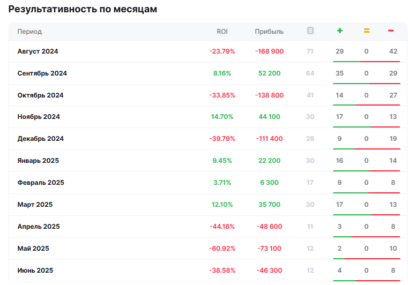Screen dimensions: 408x285
Task: Select the Июнь 2025 row label
Action: click(x=35, y=271)
